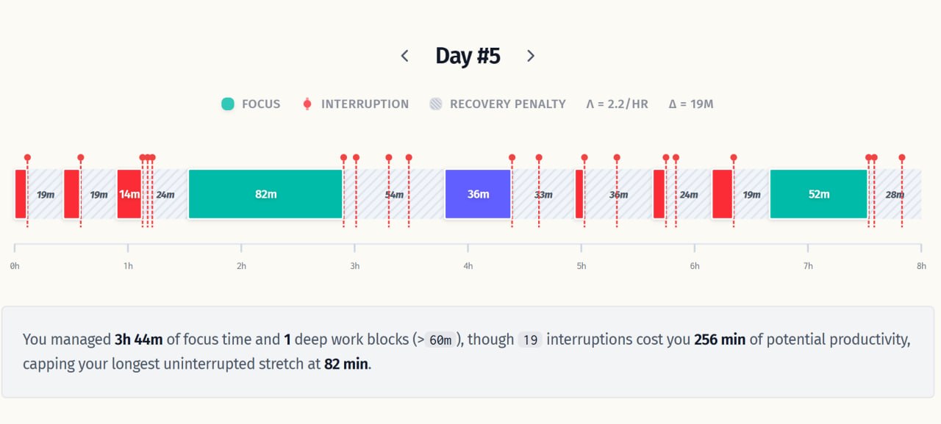Select the 52m focus block

(x=819, y=194)
